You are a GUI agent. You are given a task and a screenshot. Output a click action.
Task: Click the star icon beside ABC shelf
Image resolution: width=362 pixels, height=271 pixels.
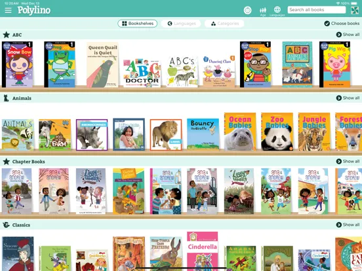click(x=7, y=35)
